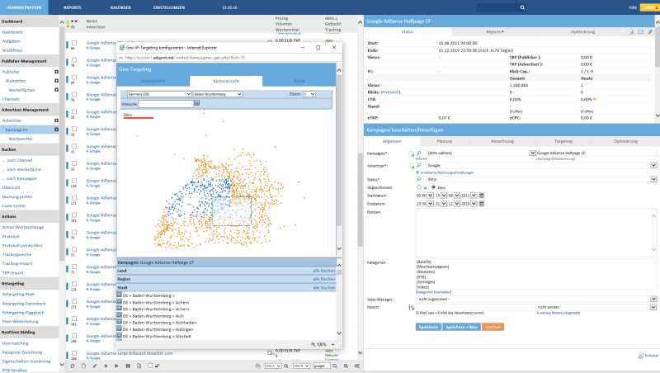Image resolution: width=660 pixels, height=373 pixels.
Task: Click 'alle löschen' in the Stadt row
Action: [323, 287]
